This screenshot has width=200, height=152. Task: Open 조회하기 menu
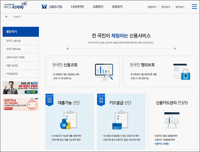coord(98,7)
